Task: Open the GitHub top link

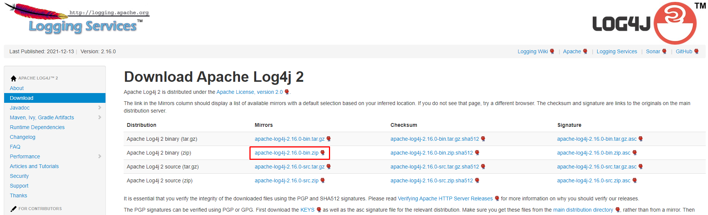Action: pos(684,51)
